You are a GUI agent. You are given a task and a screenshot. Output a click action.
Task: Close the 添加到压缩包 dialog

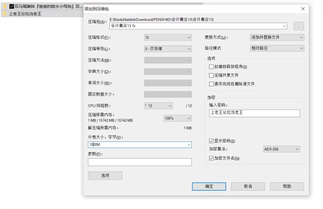[303, 8]
